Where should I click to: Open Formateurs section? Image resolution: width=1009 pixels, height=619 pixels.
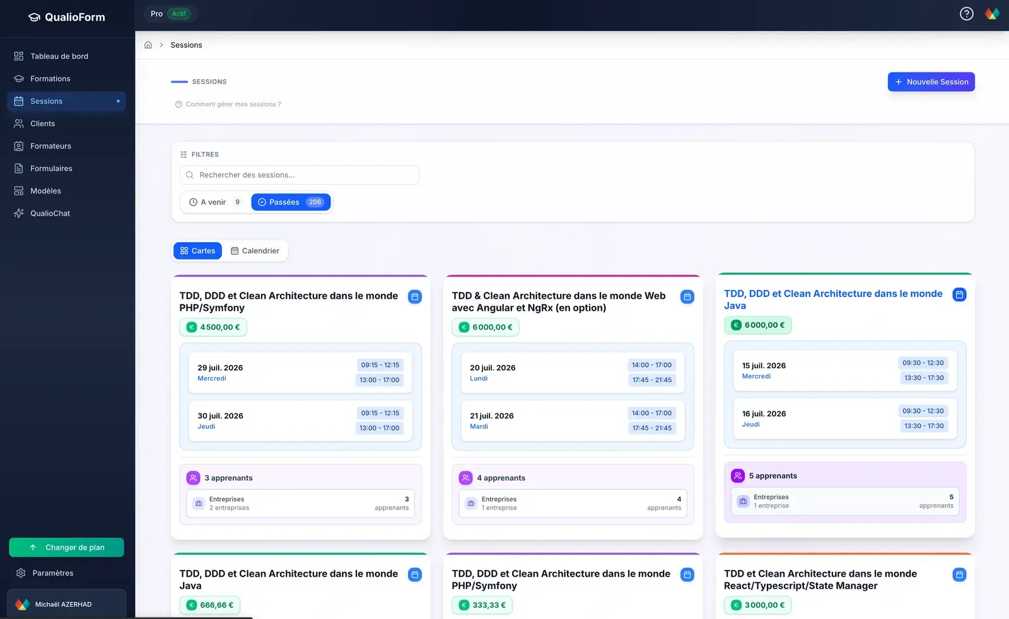click(x=66, y=146)
